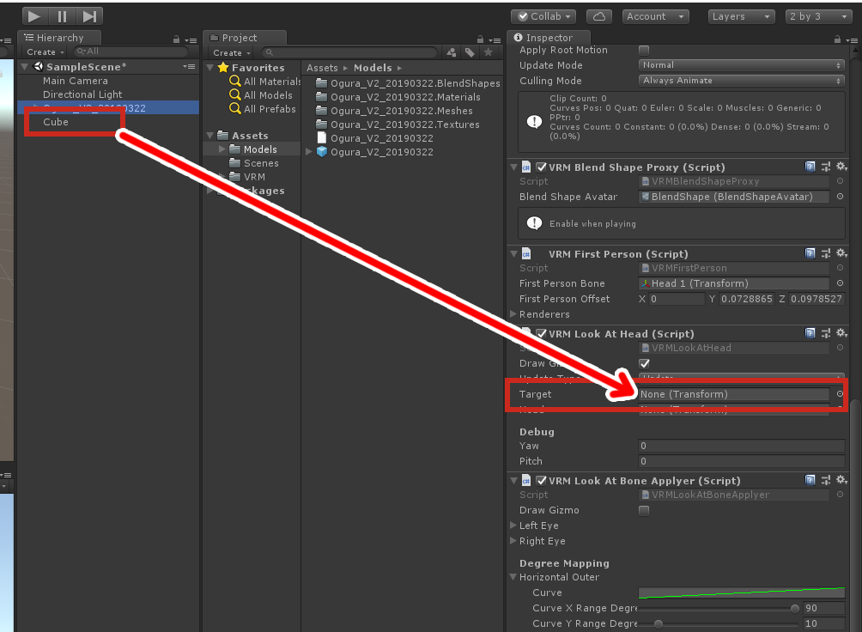Screen dimensions: 862x632
Task: Collapse the SampleScene tree
Action: pyautogui.click(x=24, y=67)
